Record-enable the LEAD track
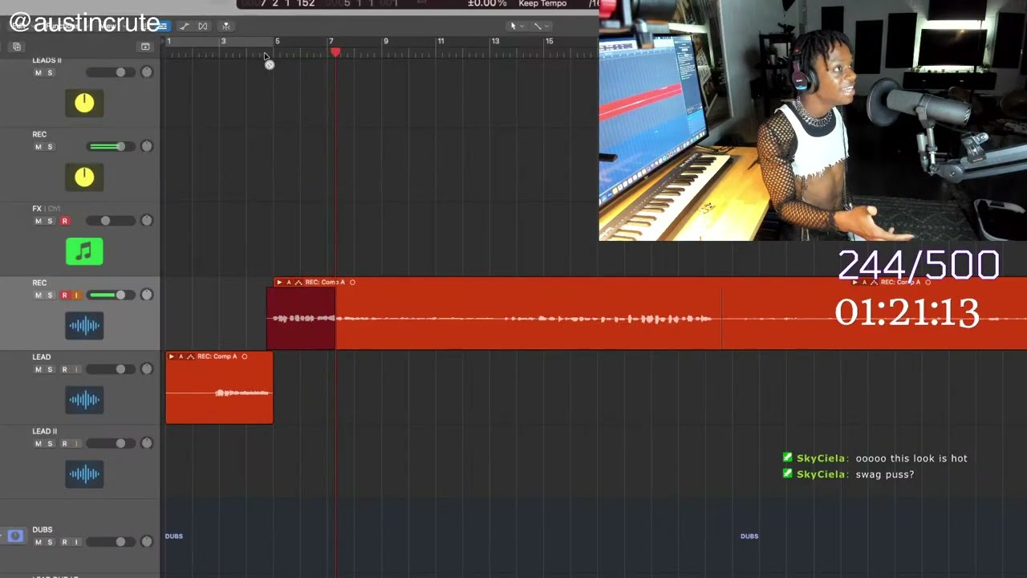 point(65,370)
